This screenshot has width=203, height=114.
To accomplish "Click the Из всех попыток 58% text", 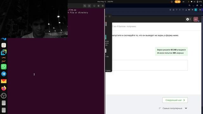I will pos(170,53).
